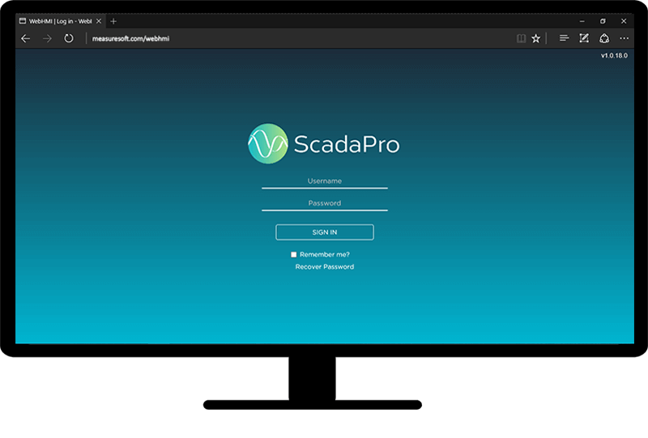
Task: Add page to favorites with star icon
Action: 536,38
